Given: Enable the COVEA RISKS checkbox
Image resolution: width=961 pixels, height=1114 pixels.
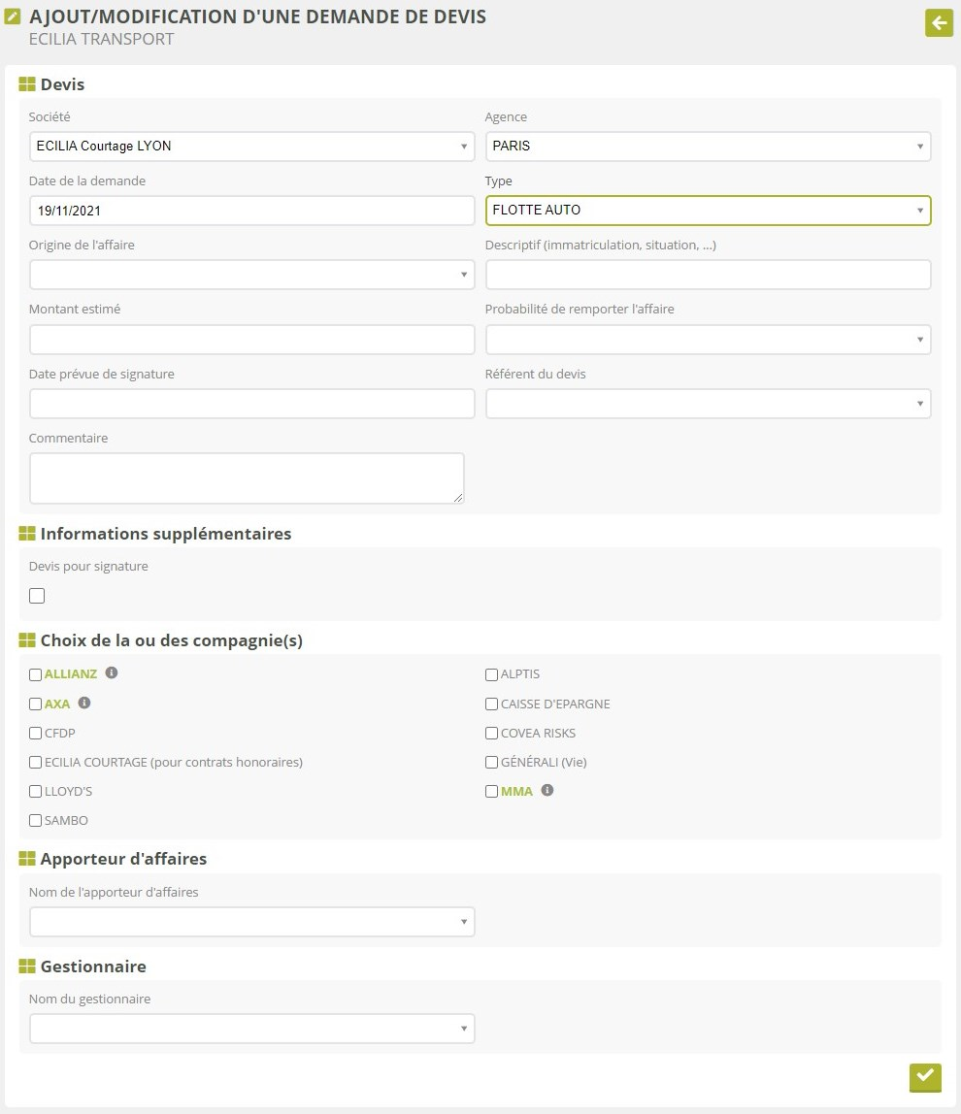Looking at the screenshot, I should pos(492,734).
